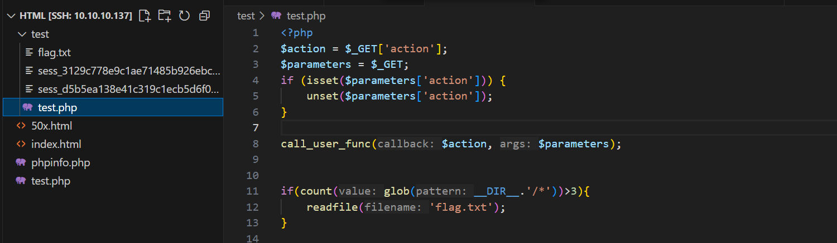Select highlighted test.php inside test folder

113,107
